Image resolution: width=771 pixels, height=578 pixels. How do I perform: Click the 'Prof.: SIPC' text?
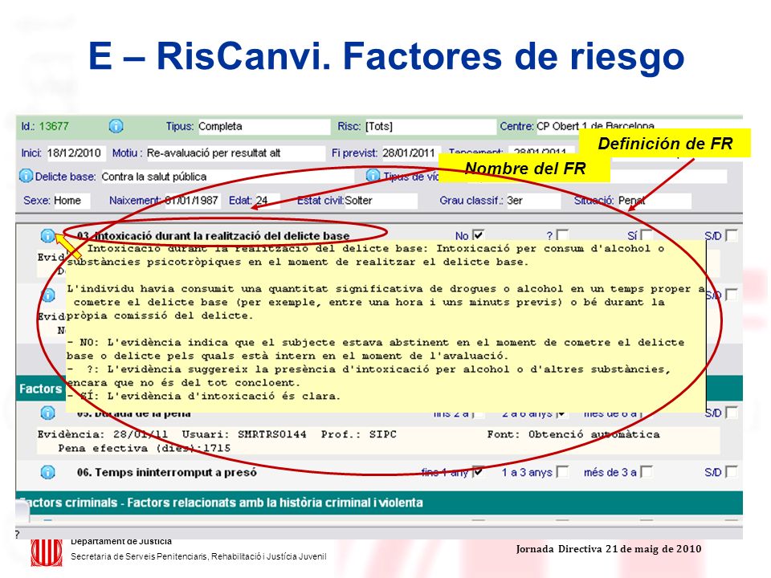click(358, 434)
